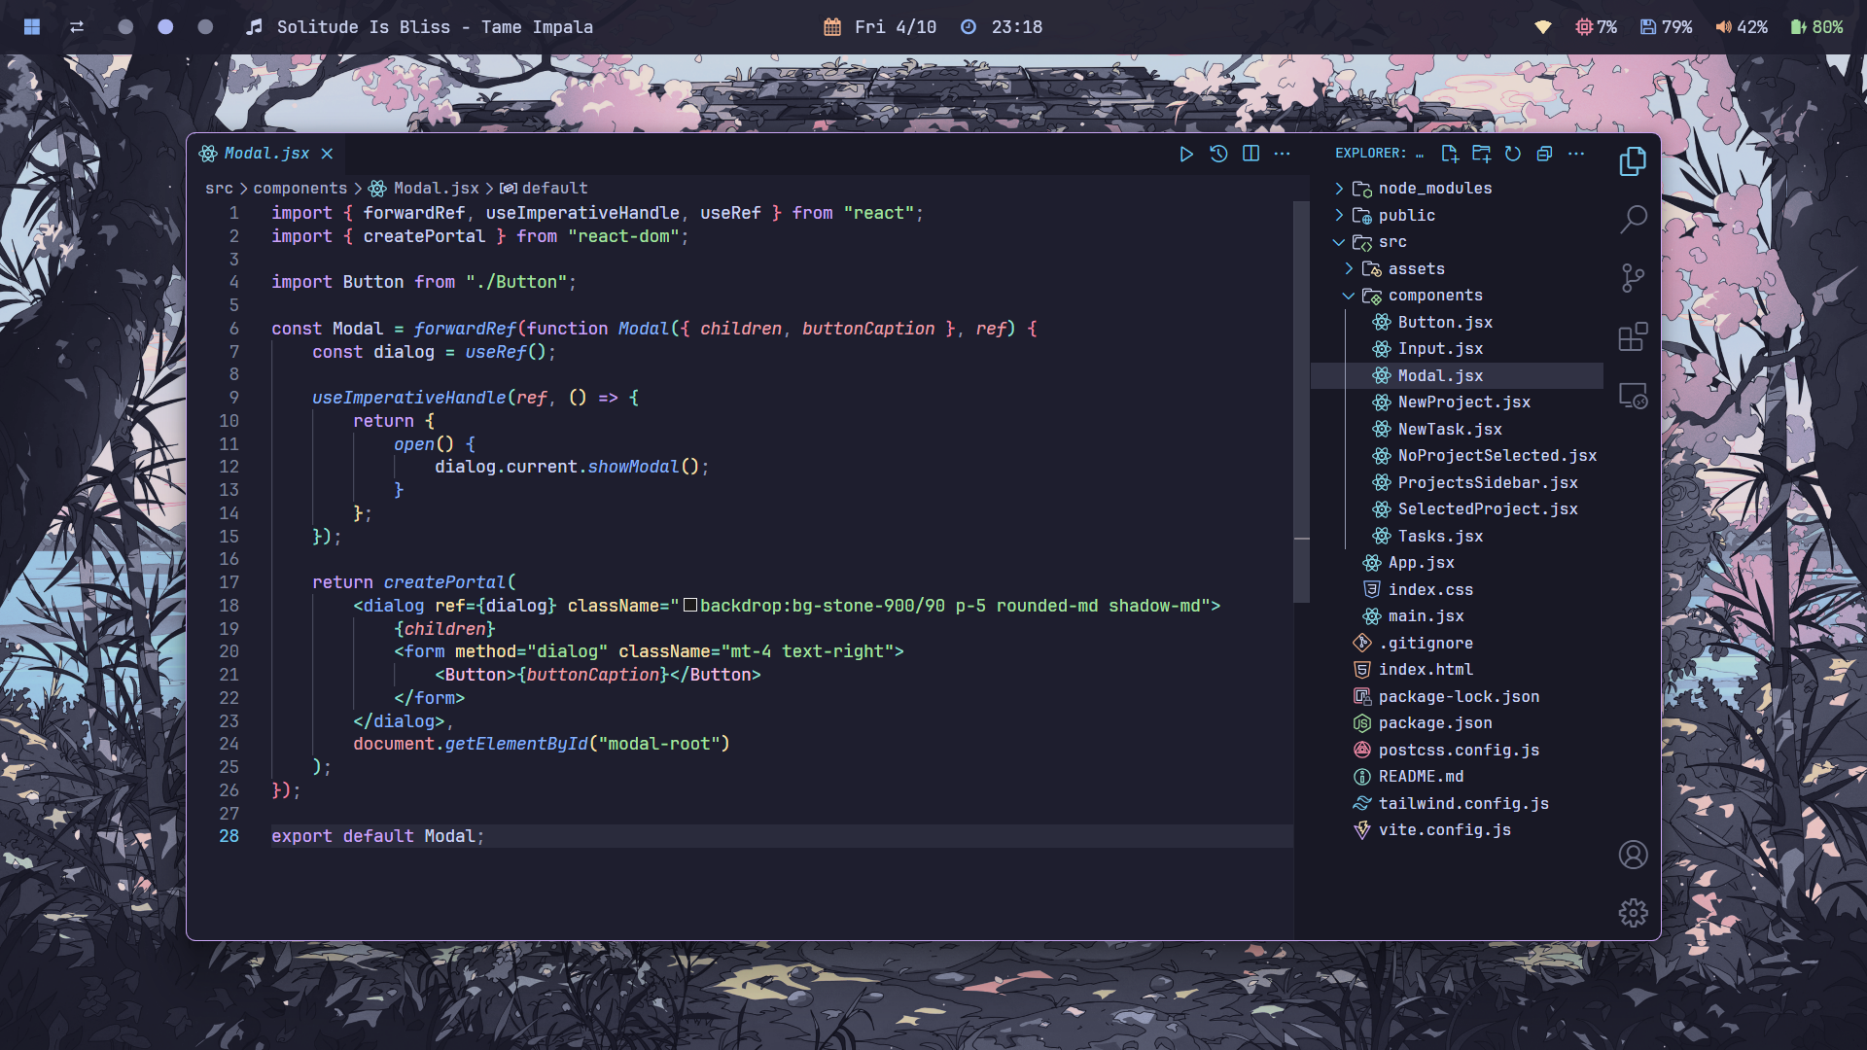Place cursor on line 28 export statement
The width and height of the screenshot is (1867, 1050).
377,836
